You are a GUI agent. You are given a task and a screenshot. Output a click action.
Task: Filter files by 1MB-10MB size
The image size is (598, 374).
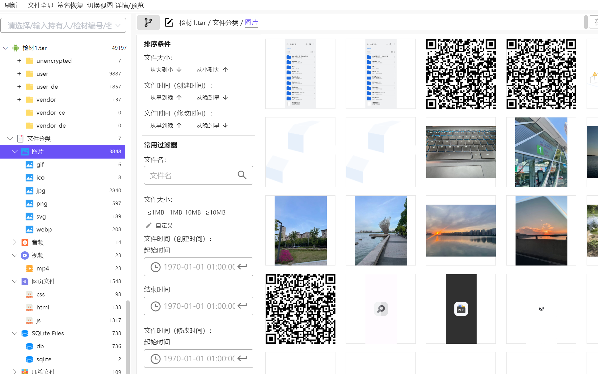coord(185,212)
